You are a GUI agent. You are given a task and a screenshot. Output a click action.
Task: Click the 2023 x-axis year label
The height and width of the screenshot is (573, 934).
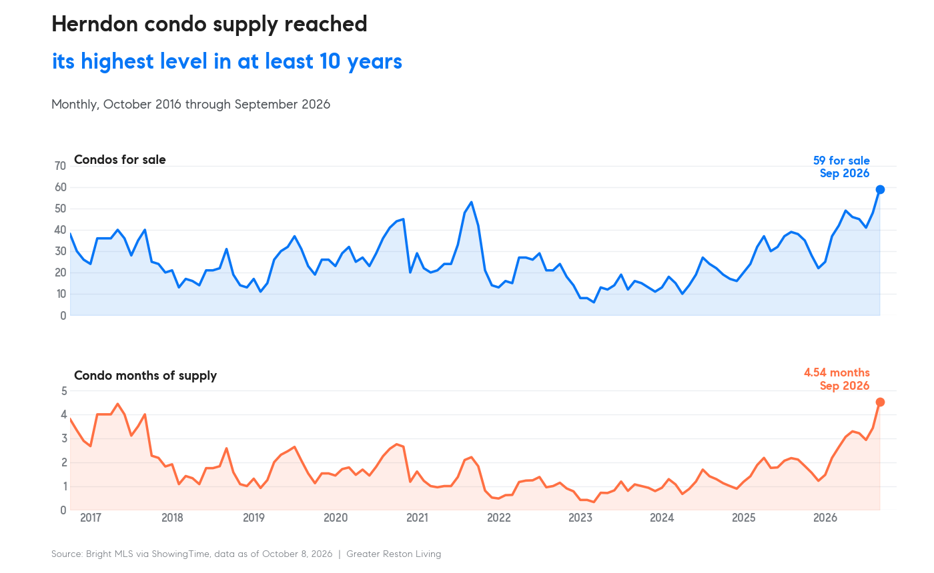click(x=580, y=518)
